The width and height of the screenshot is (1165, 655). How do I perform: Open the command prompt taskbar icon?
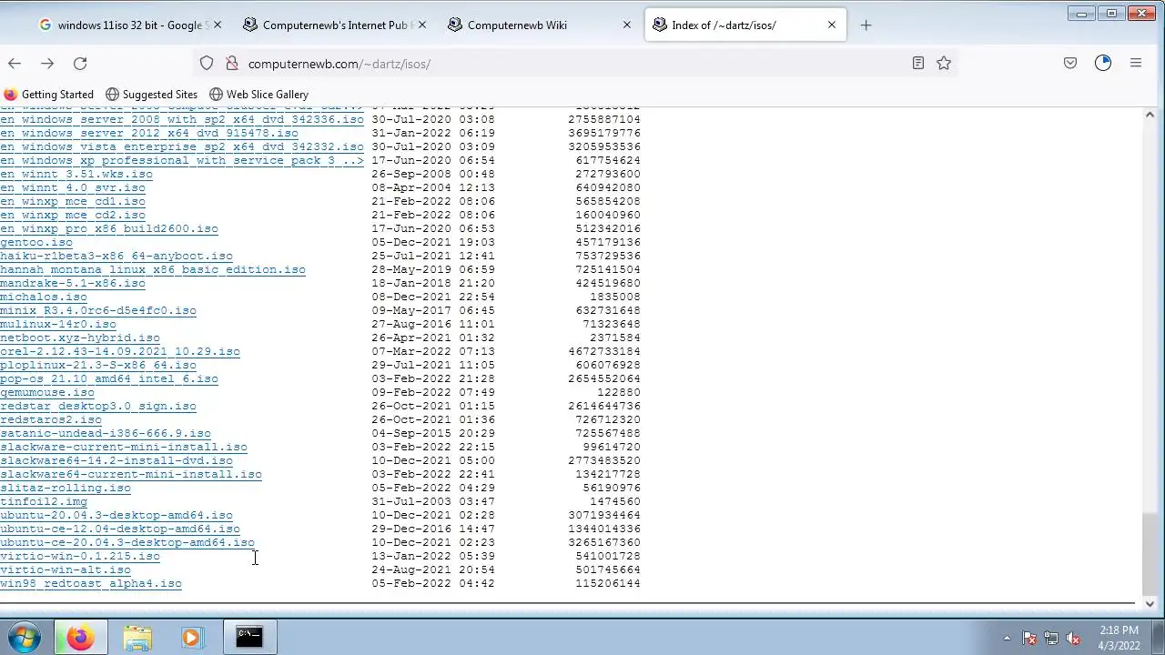click(249, 638)
